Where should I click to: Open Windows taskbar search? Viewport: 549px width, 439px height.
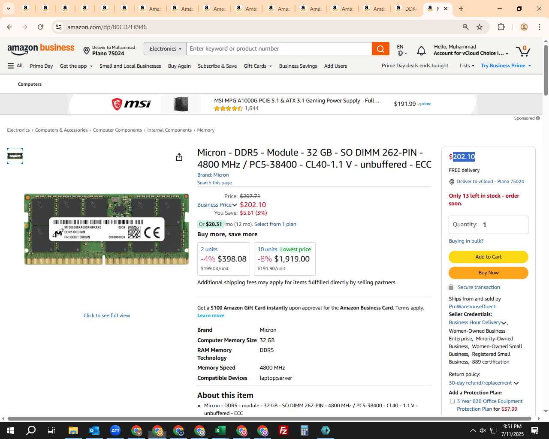tap(31, 430)
